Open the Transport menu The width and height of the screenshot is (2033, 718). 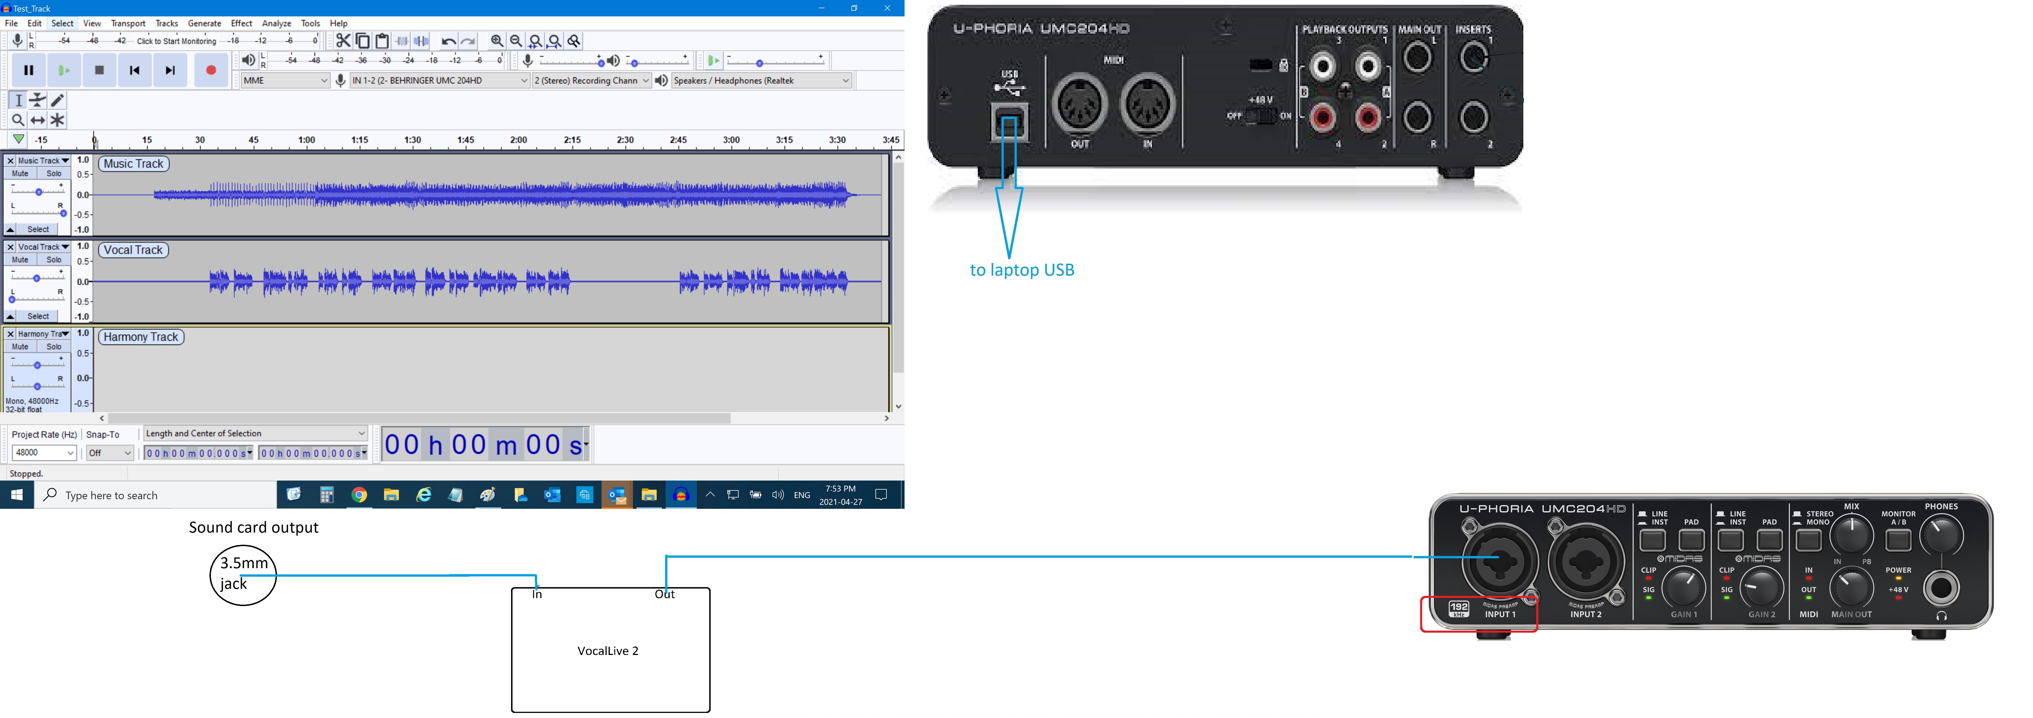click(128, 24)
